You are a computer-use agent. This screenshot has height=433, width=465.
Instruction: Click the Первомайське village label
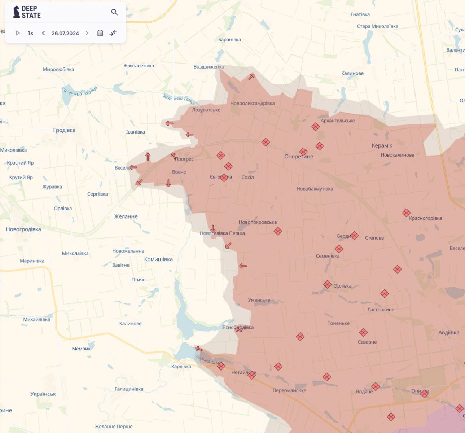[x=289, y=390]
